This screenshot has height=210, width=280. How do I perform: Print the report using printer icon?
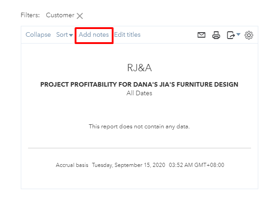[216, 35]
